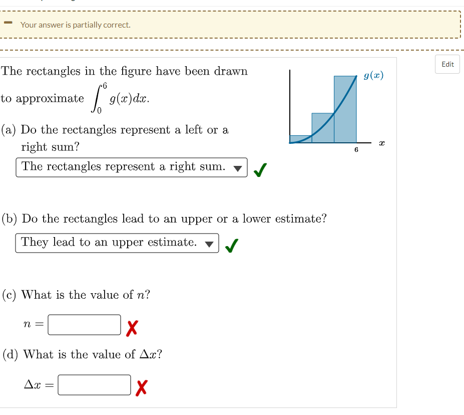The width and height of the screenshot is (464, 415).
Task: Select the n answer input field
Action: click(84, 324)
